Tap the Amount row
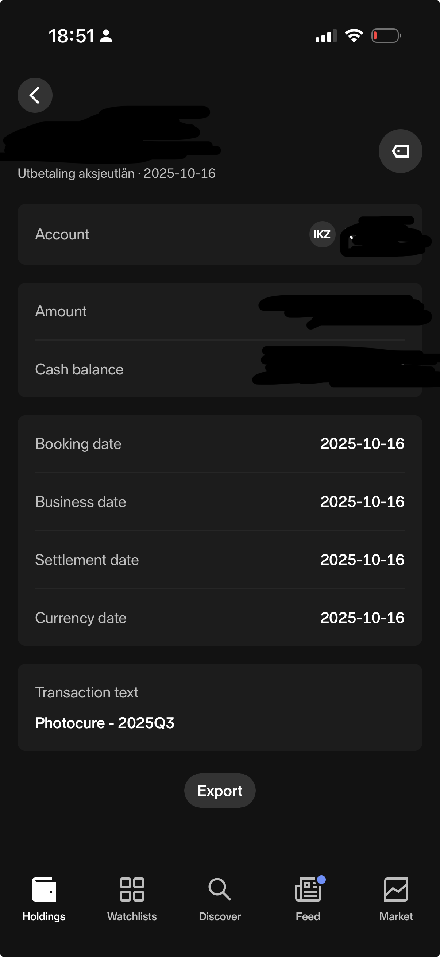Viewport: 440px width, 957px height. click(x=148, y=311)
